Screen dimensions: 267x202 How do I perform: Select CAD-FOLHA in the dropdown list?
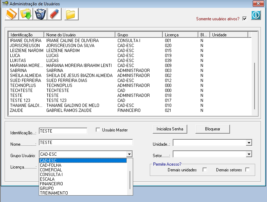pos(83,165)
